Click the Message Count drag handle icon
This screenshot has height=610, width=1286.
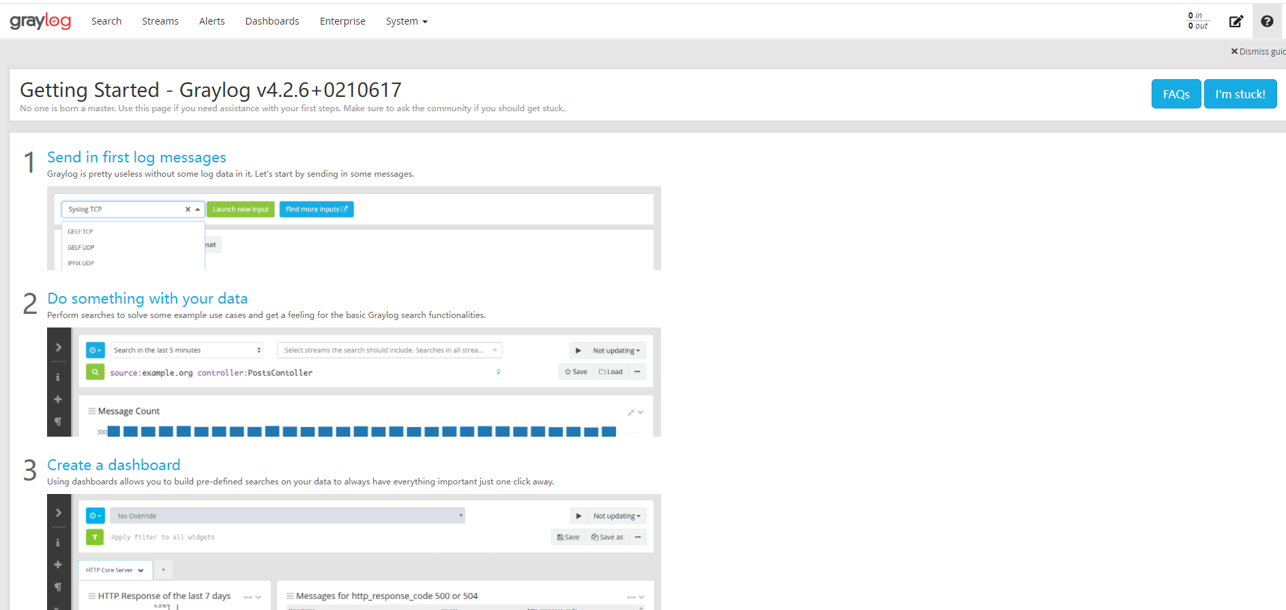[x=91, y=411]
